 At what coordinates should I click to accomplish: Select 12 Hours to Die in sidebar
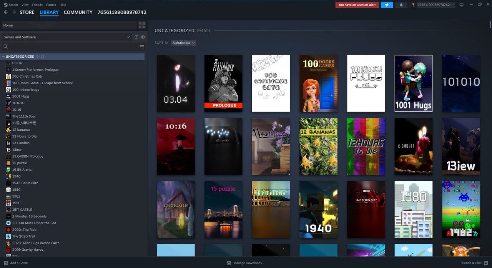pyautogui.click(x=24, y=136)
